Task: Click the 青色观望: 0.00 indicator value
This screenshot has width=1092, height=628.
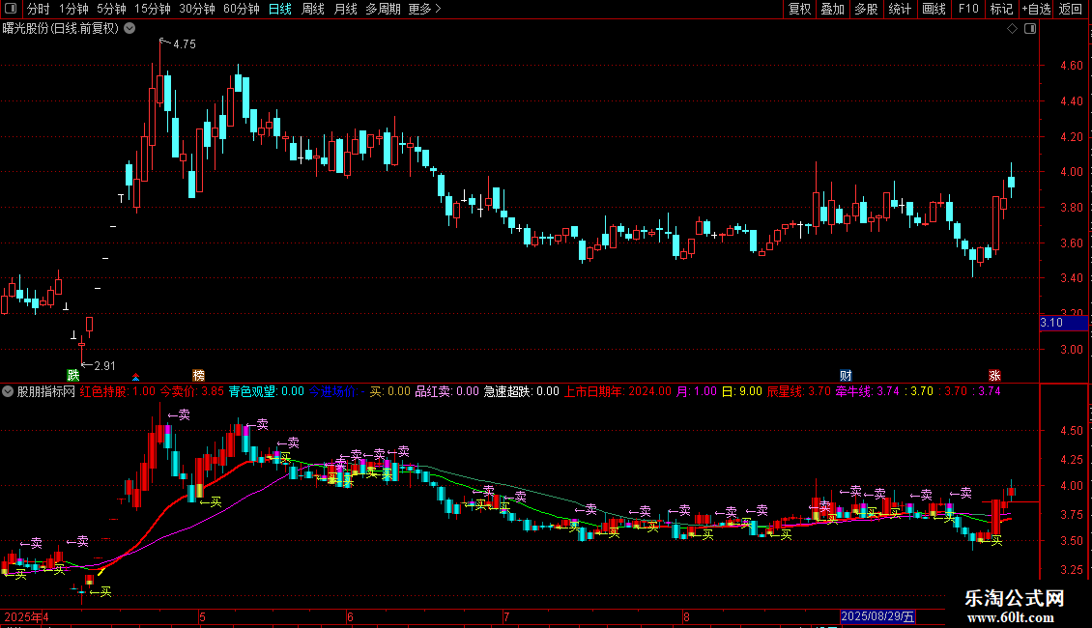Action: click(267, 391)
